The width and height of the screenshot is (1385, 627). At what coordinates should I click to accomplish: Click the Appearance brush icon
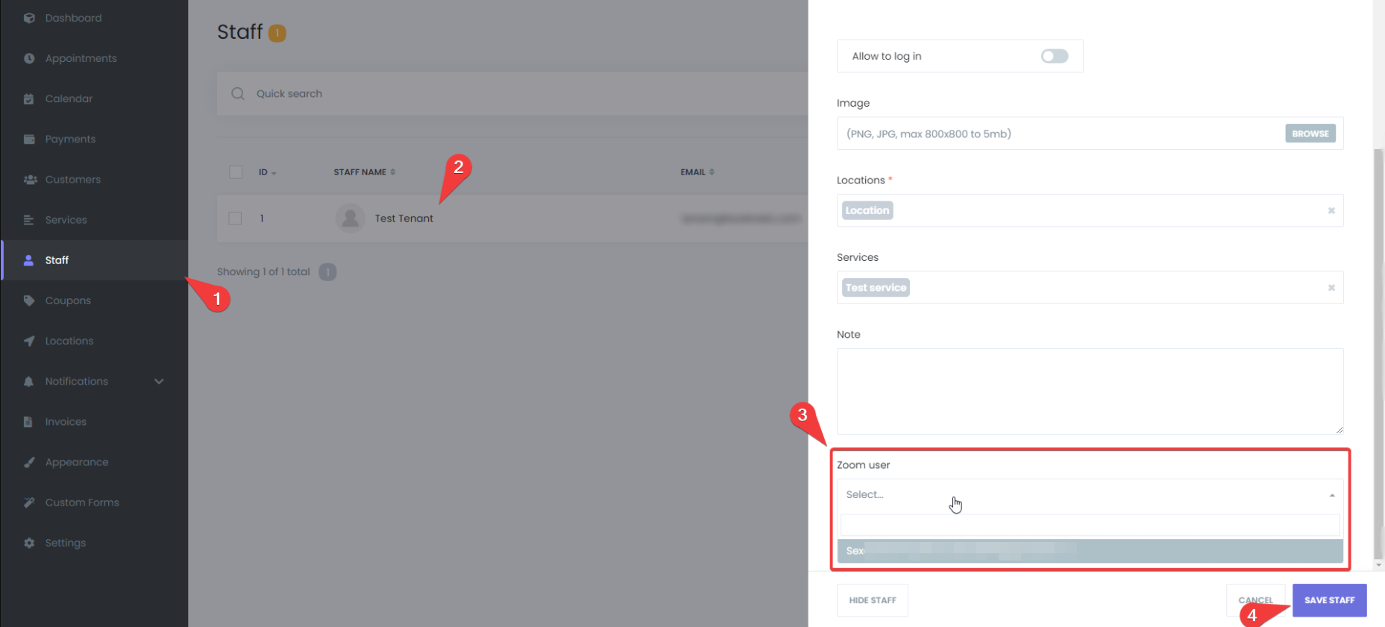(29, 462)
